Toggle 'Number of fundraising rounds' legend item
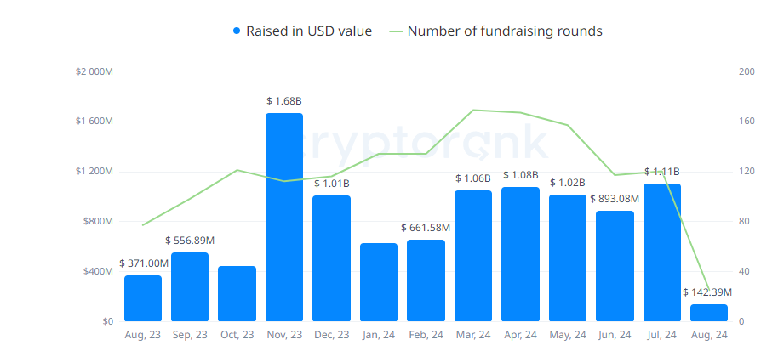 point(505,31)
